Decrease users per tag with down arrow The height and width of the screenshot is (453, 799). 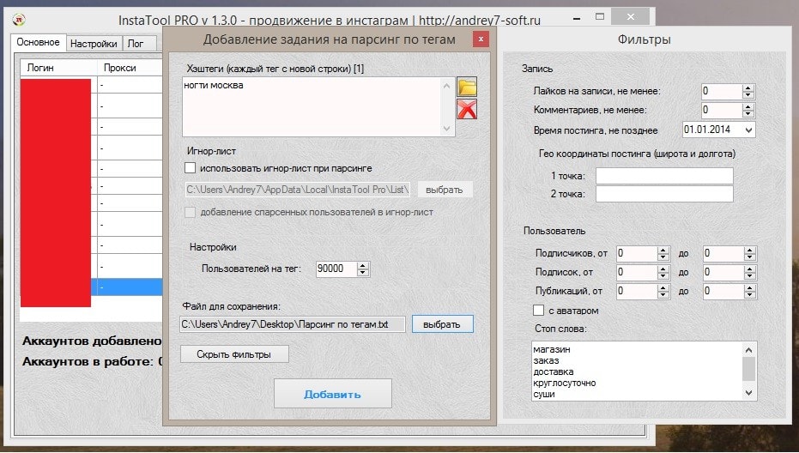(363, 273)
